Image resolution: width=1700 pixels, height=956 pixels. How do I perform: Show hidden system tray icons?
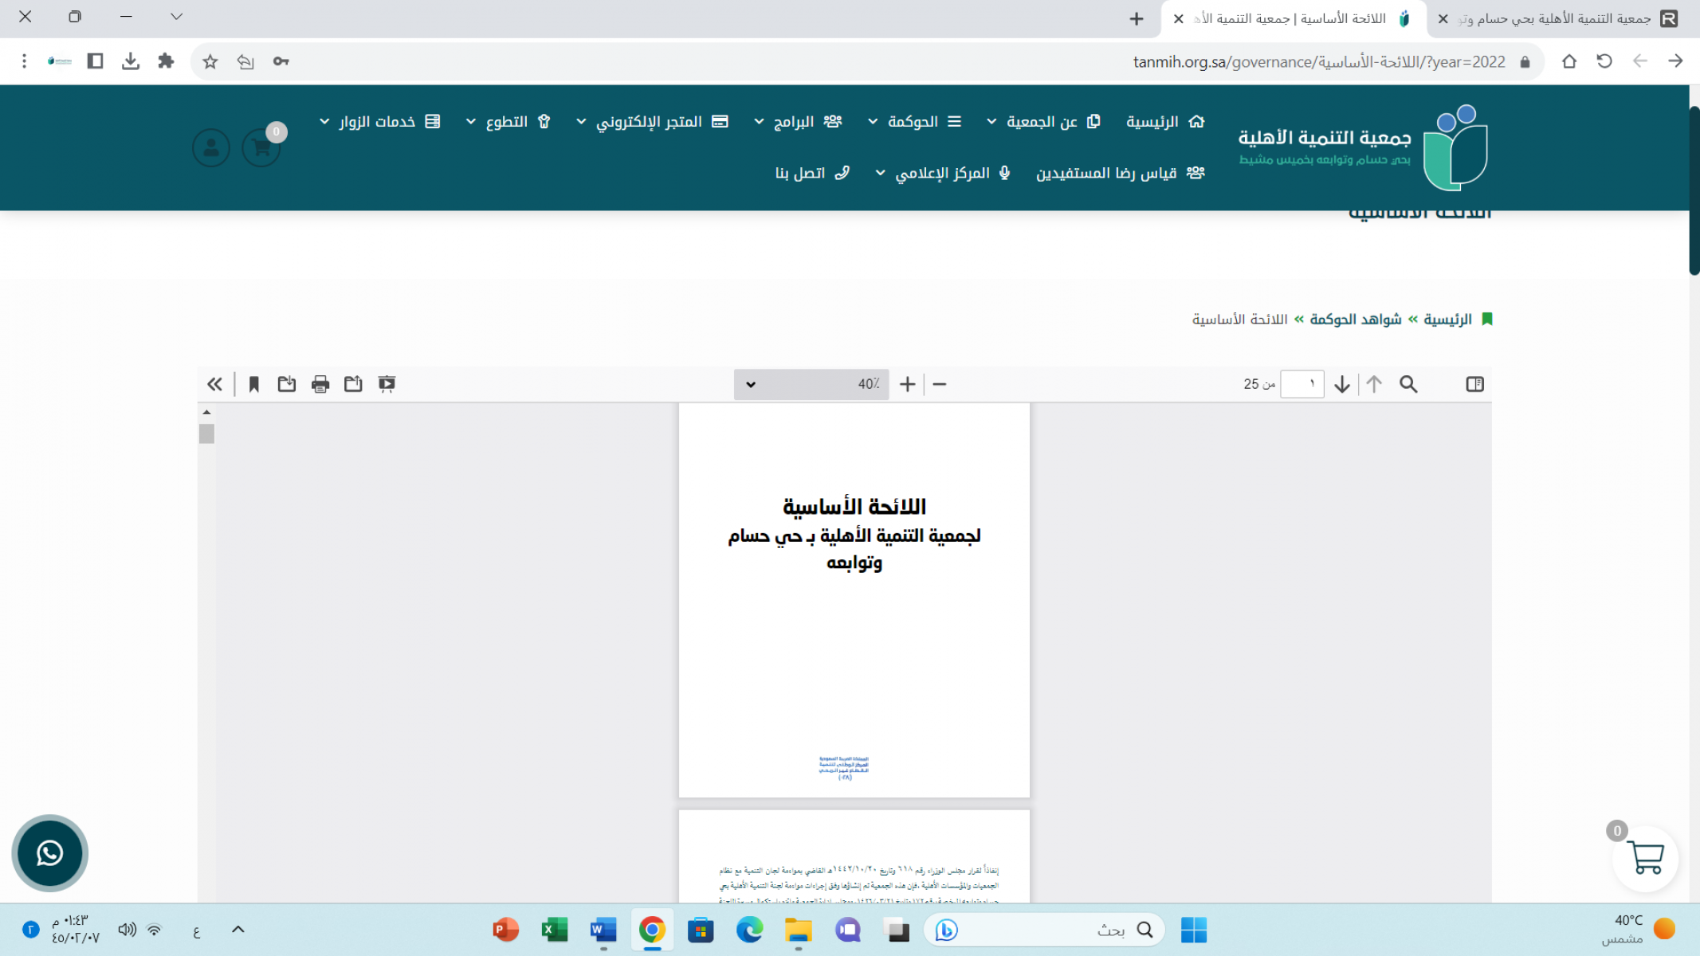pos(238,930)
